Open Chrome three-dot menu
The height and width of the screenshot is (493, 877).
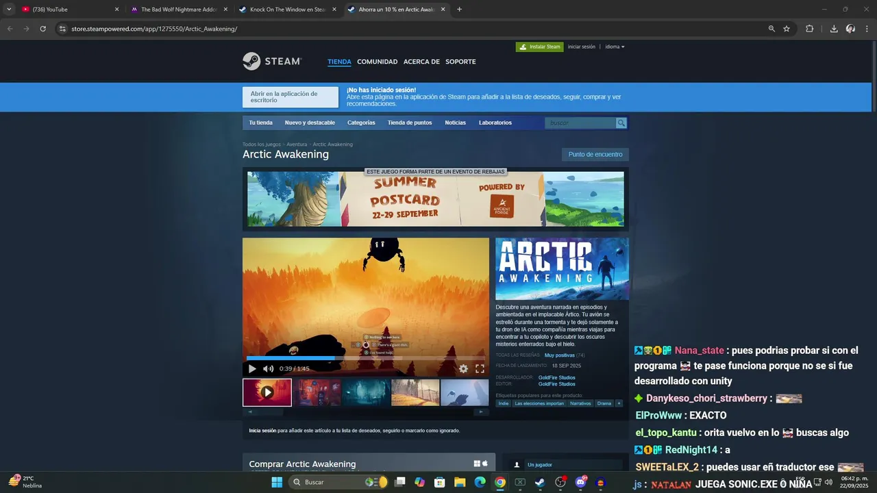[867, 29]
